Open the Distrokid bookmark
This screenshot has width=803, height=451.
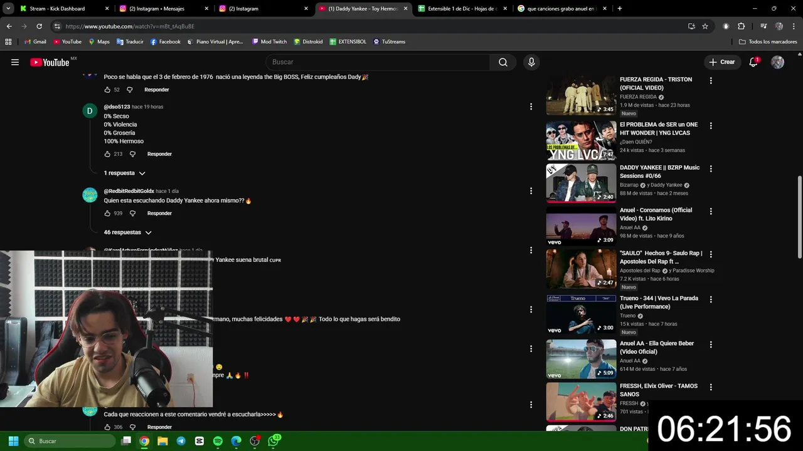[x=308, y=42]
